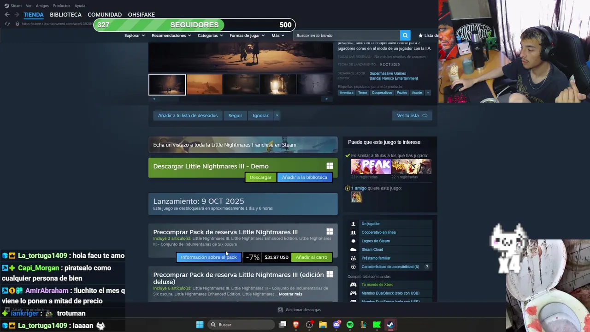Screen dimensions: 590x332
Task: Click Información sobre el pack button
Action: 208,257
